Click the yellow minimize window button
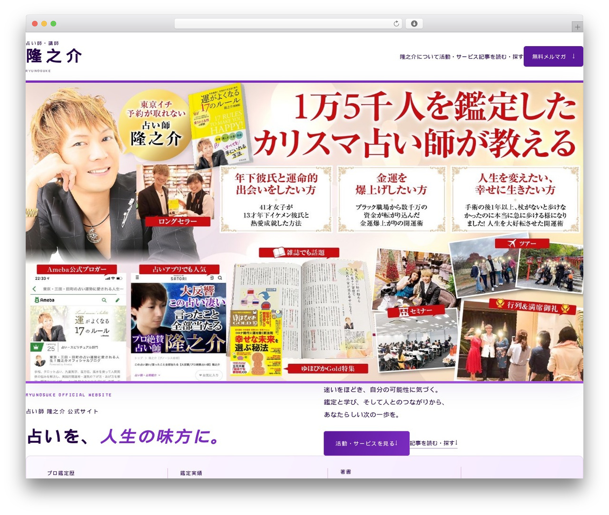 coord(44,24)
